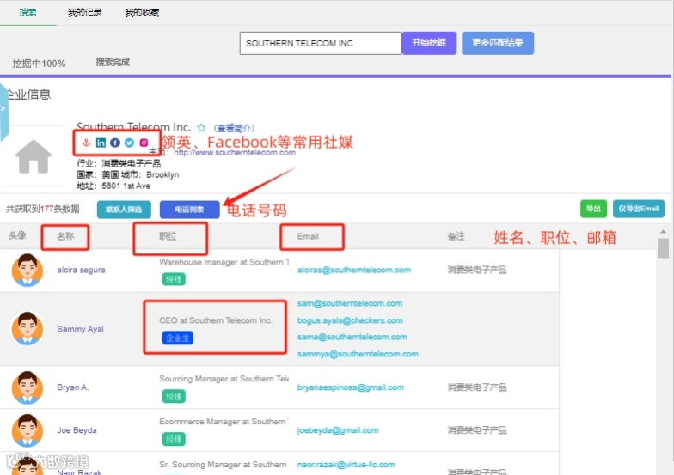Click the 经理 tag in alcira segura's row

(174, 280)
